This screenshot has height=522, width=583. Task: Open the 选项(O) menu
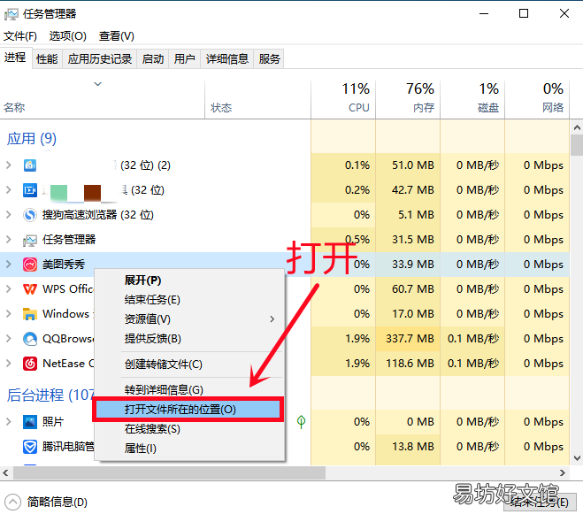click(67, 36)
